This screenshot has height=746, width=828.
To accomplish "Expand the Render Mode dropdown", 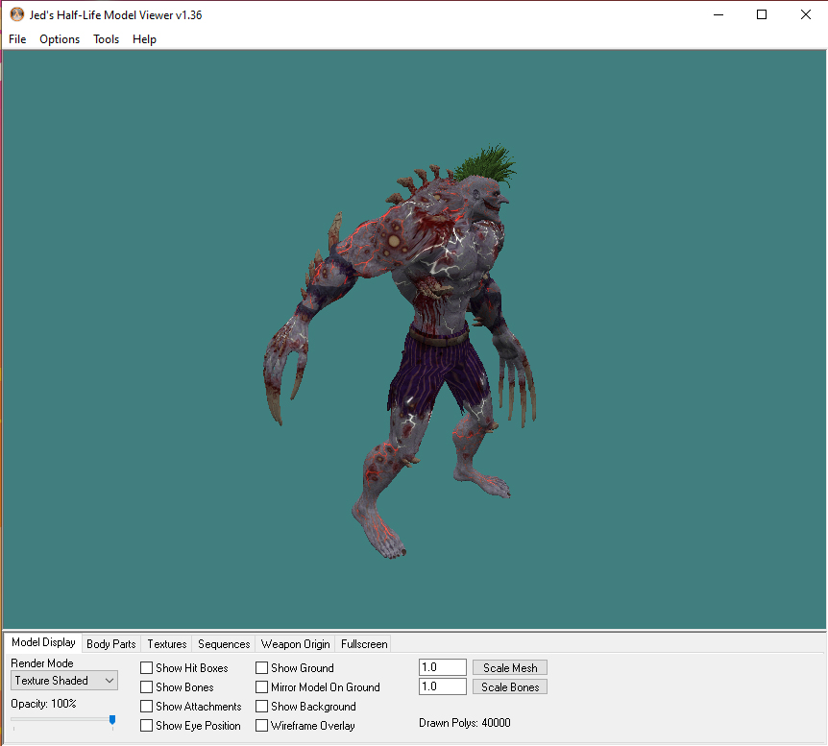I will pyautogui.click(x=64, y=681).
